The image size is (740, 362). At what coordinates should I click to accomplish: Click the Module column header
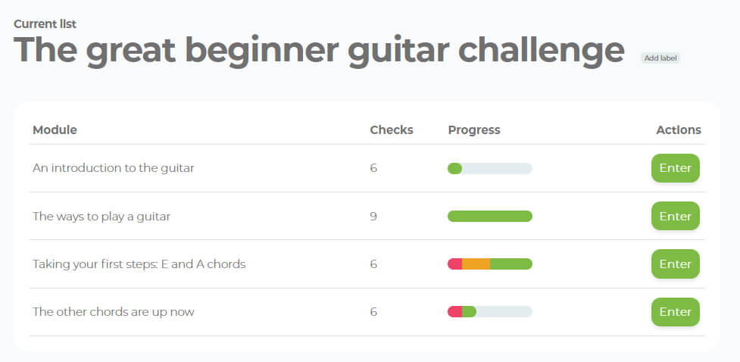pos(55,130)
